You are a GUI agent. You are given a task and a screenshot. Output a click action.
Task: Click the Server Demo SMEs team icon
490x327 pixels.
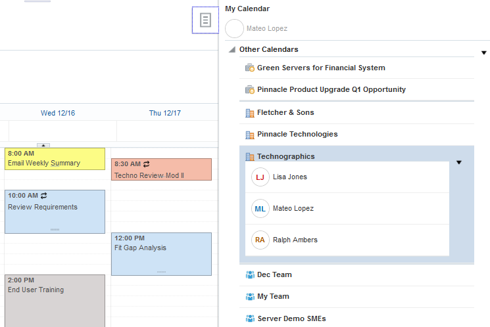[x=249, y=318]
